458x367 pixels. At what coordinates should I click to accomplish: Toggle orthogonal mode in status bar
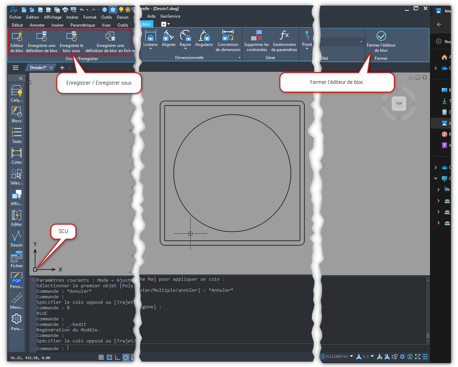[x=117, y=357]
